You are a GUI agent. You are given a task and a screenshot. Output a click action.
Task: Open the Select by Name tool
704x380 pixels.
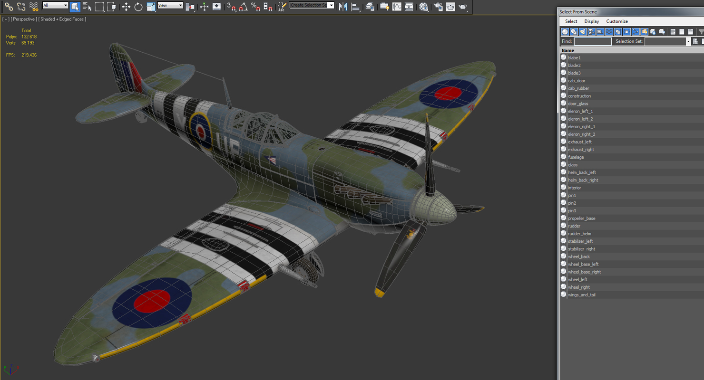[x=87, y=7]
